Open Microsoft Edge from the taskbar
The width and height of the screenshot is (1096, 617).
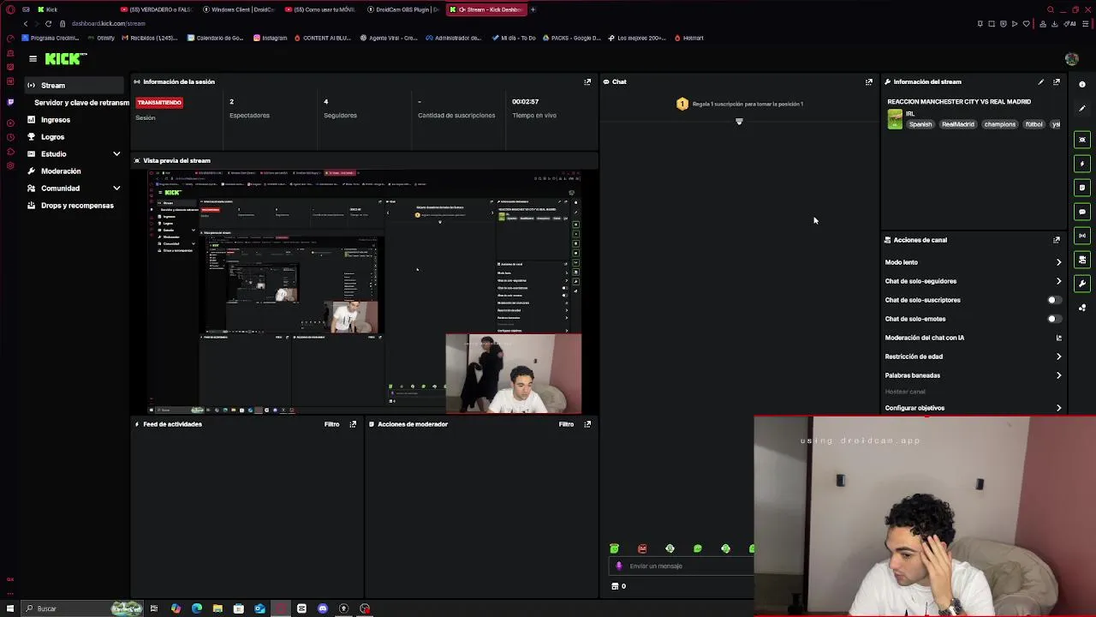pos(197,608)
